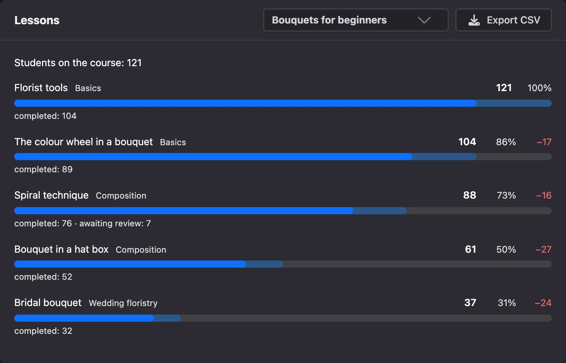
Task: Click the Students on the course: 121 text
Action: pyautogui.click(x=78, y=63)
